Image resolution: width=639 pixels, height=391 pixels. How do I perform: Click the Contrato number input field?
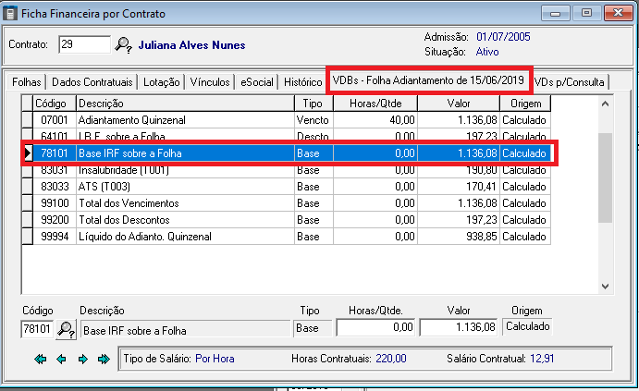click(x=83, y=44)
